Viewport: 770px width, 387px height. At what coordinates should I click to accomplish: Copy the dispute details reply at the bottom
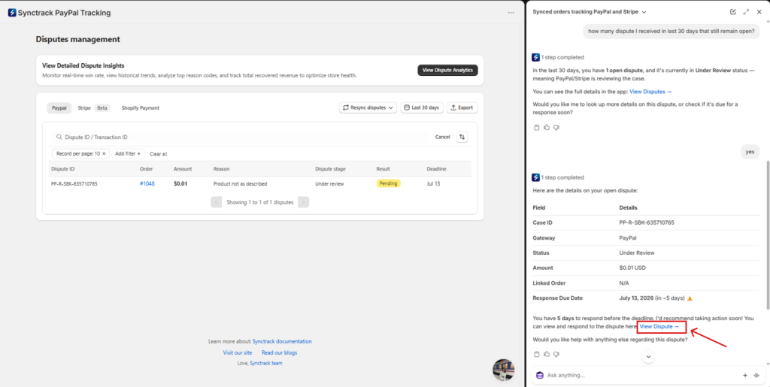tap(537, 354)
